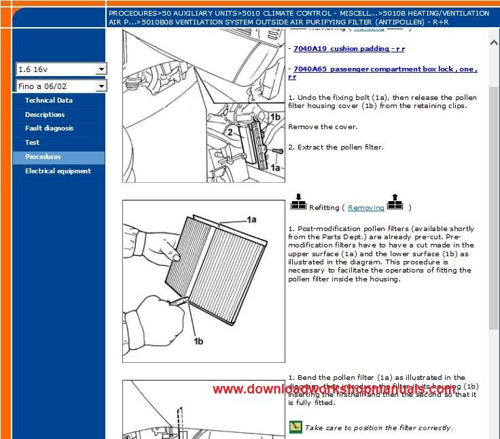Click the refitting icon before 'Refitting'

(298, 202)
